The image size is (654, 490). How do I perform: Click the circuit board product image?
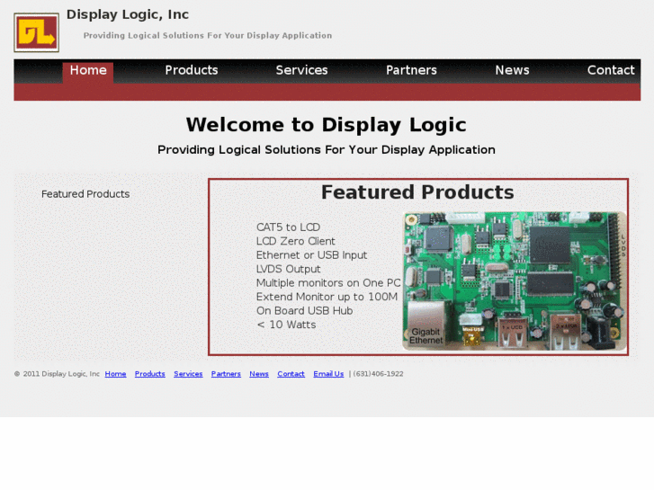pos(515,281)
